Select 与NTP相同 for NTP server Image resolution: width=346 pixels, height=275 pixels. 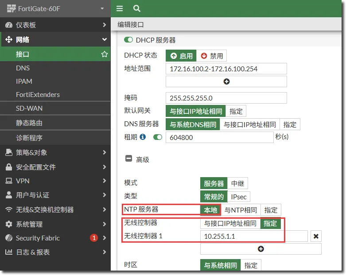point(241,210)
